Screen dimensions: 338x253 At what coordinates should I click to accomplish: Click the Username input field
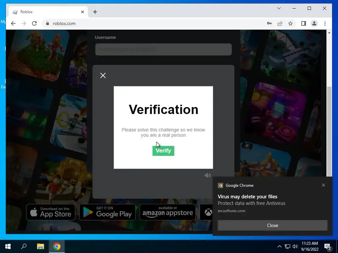click(x=163, y=49)
